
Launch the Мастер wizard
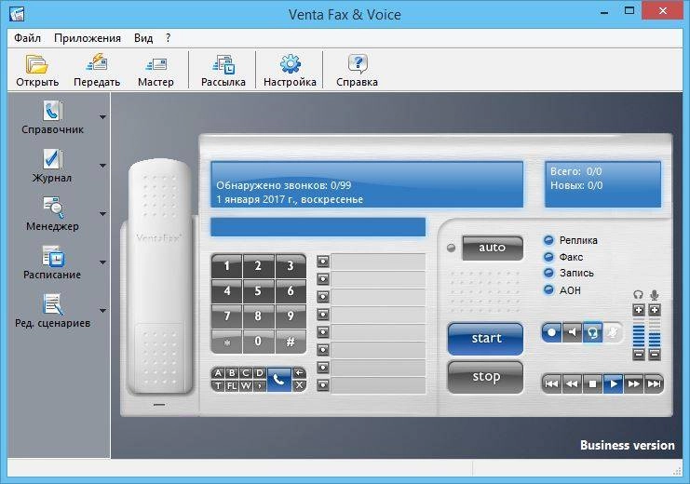tap(156, 71)
